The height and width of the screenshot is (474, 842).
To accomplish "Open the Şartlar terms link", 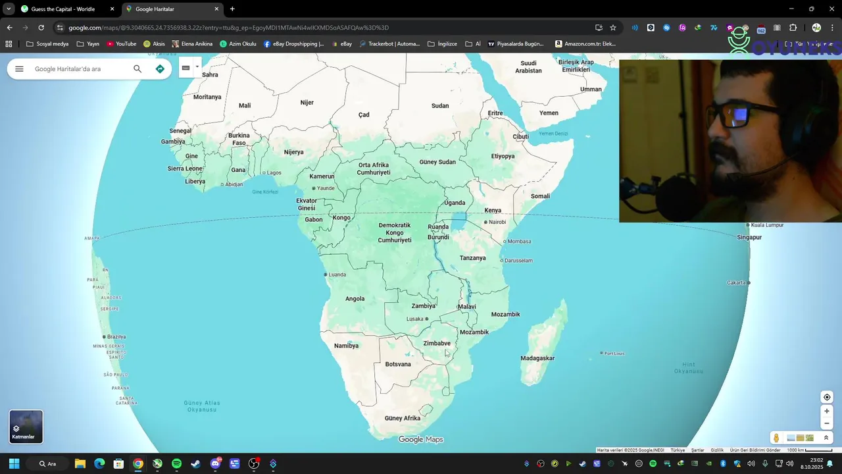I will [x=697, y=450].
